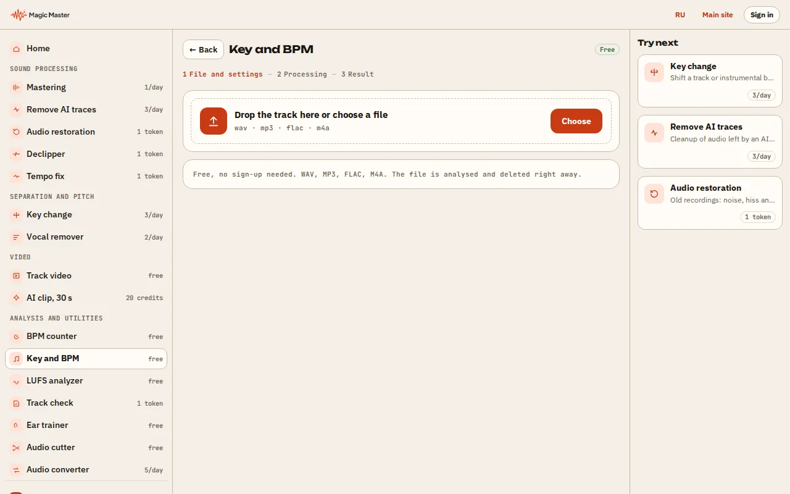Click the Choose file button
This screenshot has width=790, height=494.
[x=576, y=121]
